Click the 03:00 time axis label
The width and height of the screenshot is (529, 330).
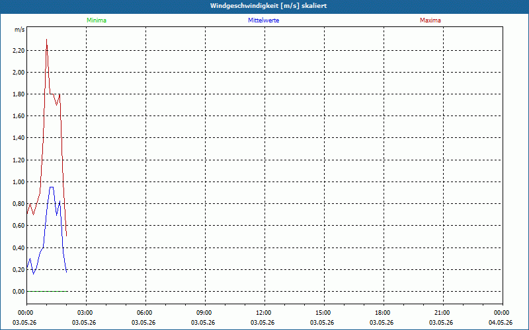[x=87, y=313]
